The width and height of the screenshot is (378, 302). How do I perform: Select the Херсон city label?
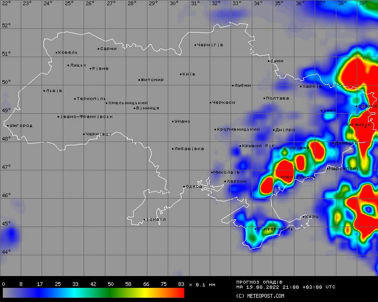(x=237, y=181)
